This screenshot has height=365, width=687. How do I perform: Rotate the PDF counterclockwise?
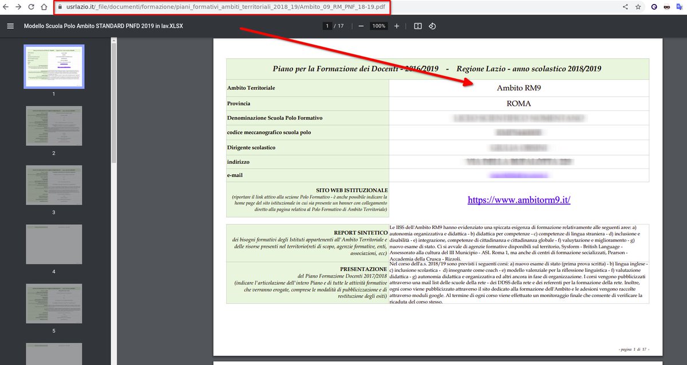pos(432,26)
